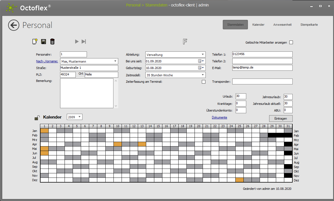
Task: Save the record with the floppy disk icon
Action: tap(44, 42)
